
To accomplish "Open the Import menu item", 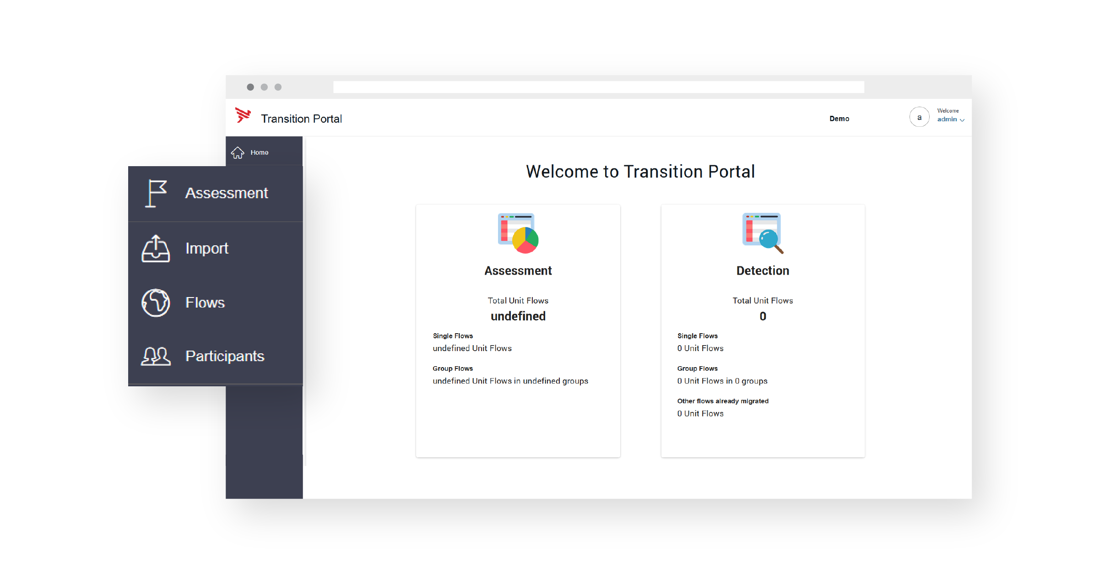I will click(x=216, y=249).
